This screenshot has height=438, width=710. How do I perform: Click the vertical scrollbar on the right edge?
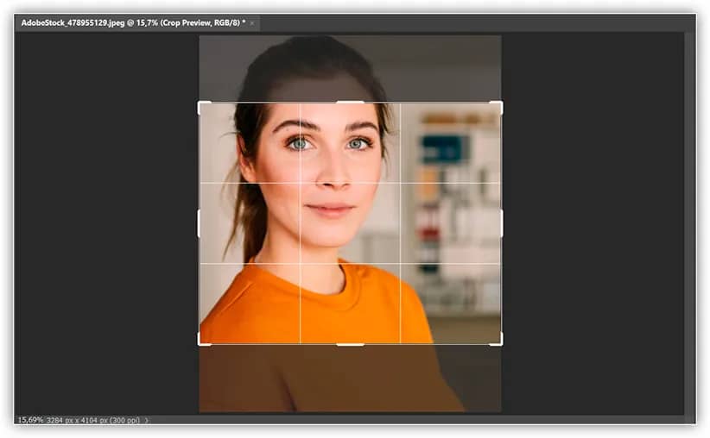(x=688, y=216)
